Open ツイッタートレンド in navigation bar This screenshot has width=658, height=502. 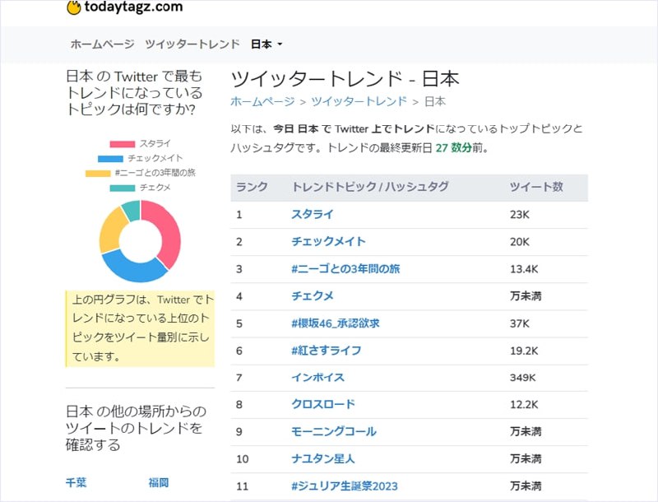point(192,44)
